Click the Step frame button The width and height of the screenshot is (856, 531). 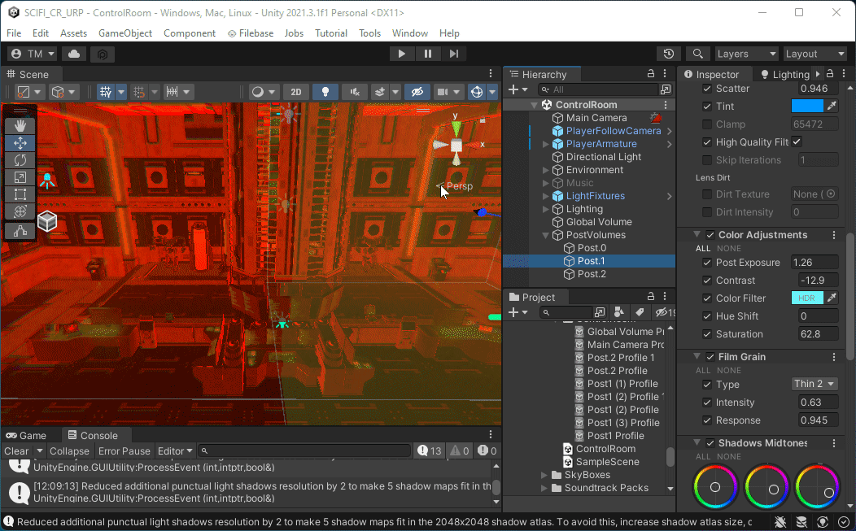(454, 54)
